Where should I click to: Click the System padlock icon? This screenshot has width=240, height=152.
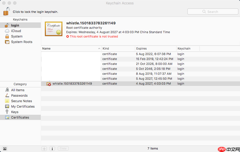(x=7, y=36)
